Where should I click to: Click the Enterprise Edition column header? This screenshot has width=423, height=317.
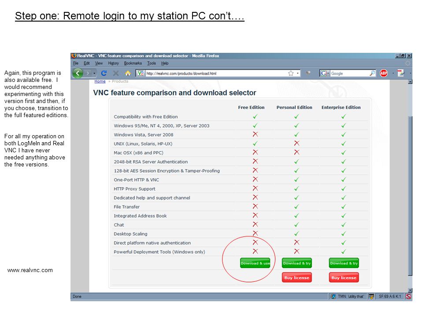(341, 107)
